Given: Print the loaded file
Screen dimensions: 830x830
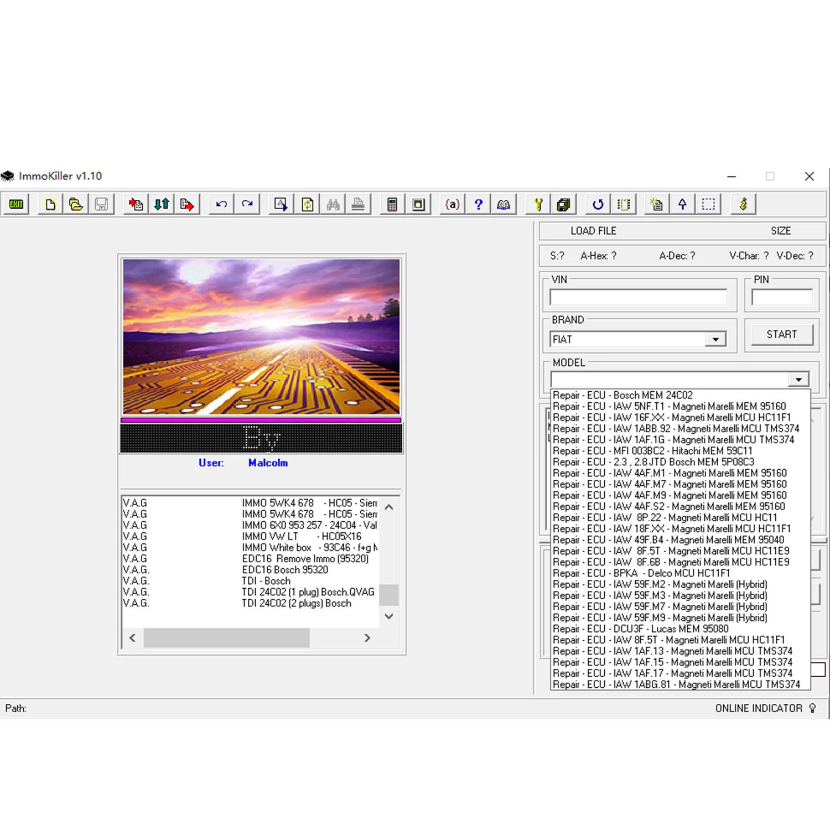Looking at the screenshot, I should point(359,204).
